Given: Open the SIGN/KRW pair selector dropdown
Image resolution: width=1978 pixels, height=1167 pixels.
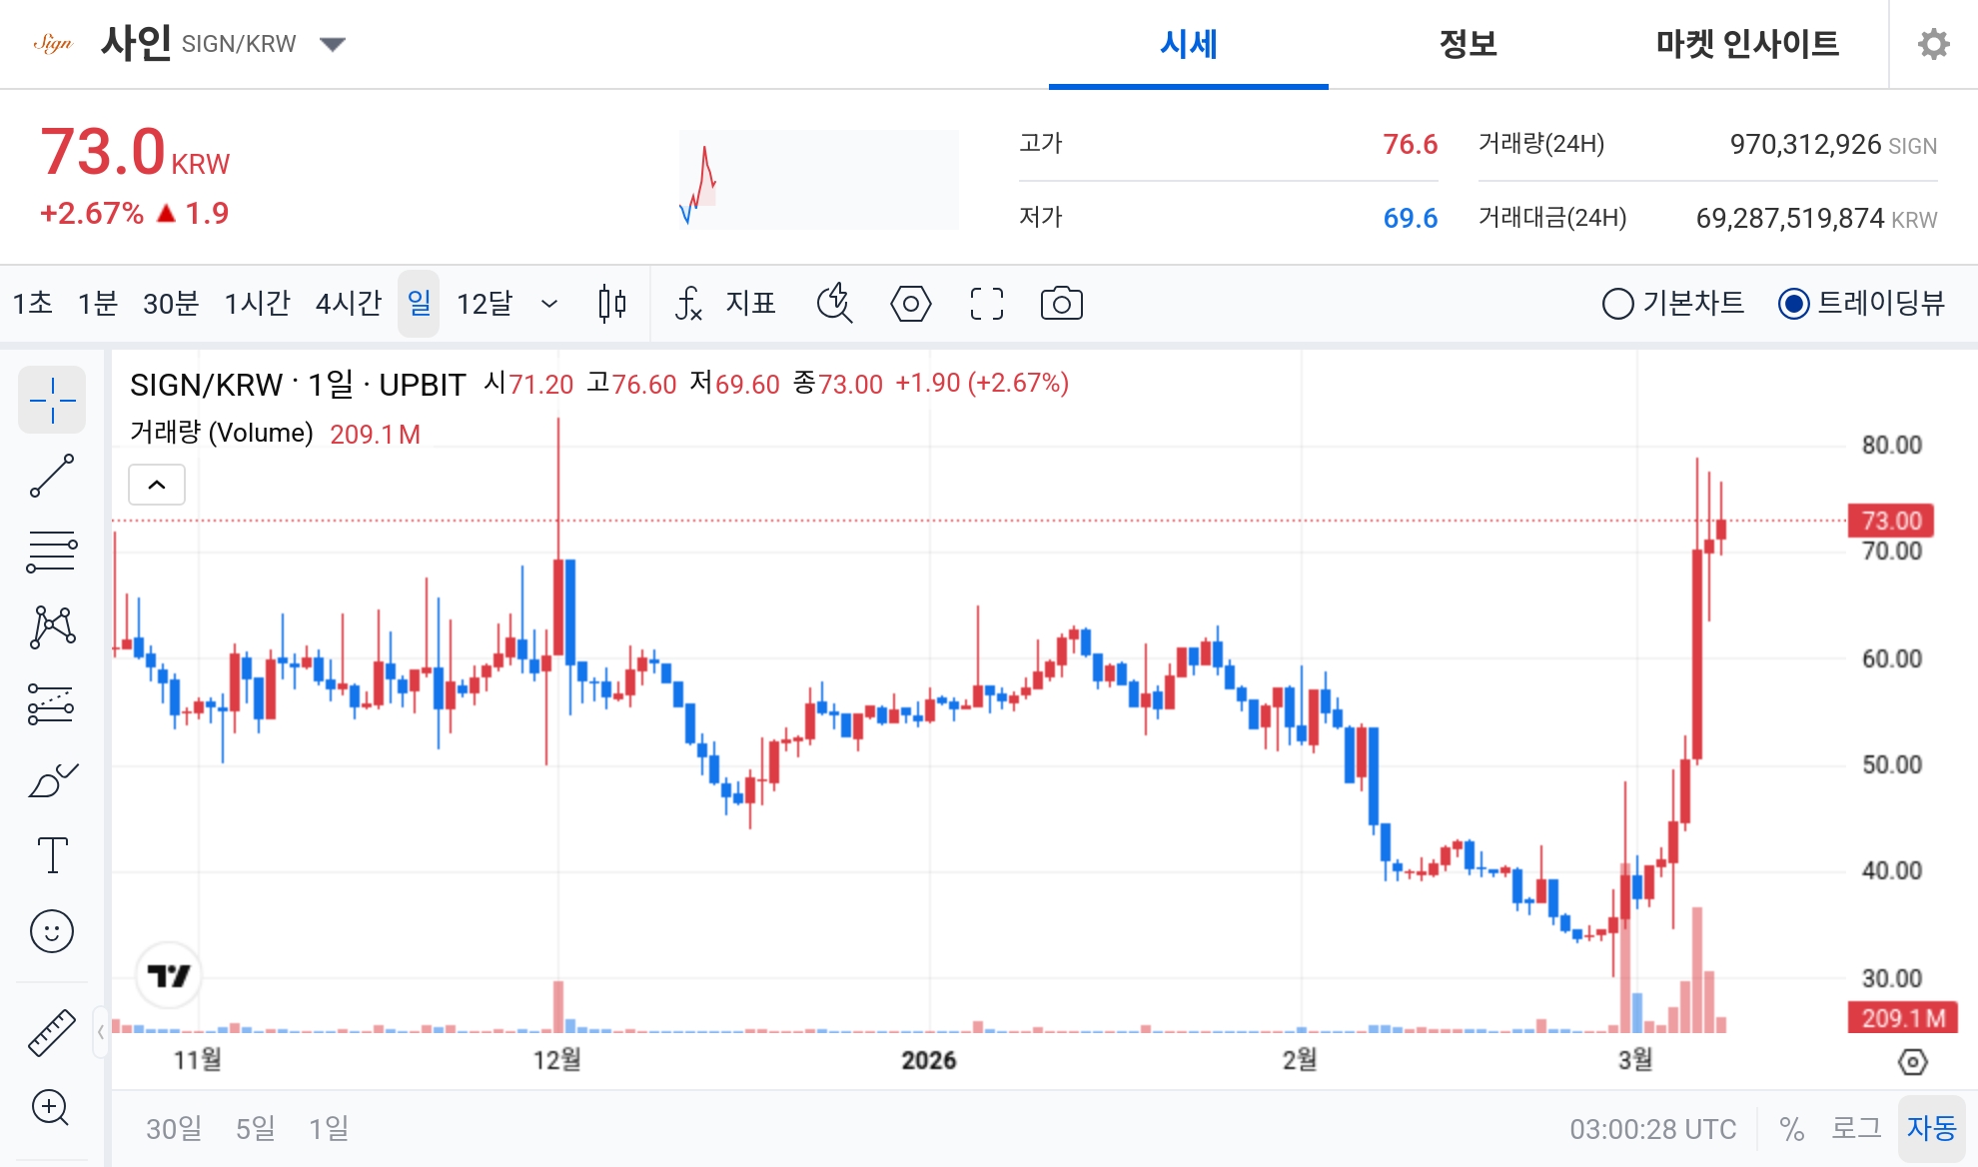Looking at the screenshot, I should (x=334, y=44).
